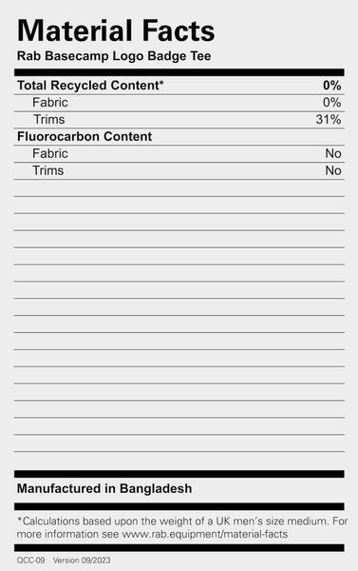
Task: Click the Total Recycled Content label
Action: [88, 86]
